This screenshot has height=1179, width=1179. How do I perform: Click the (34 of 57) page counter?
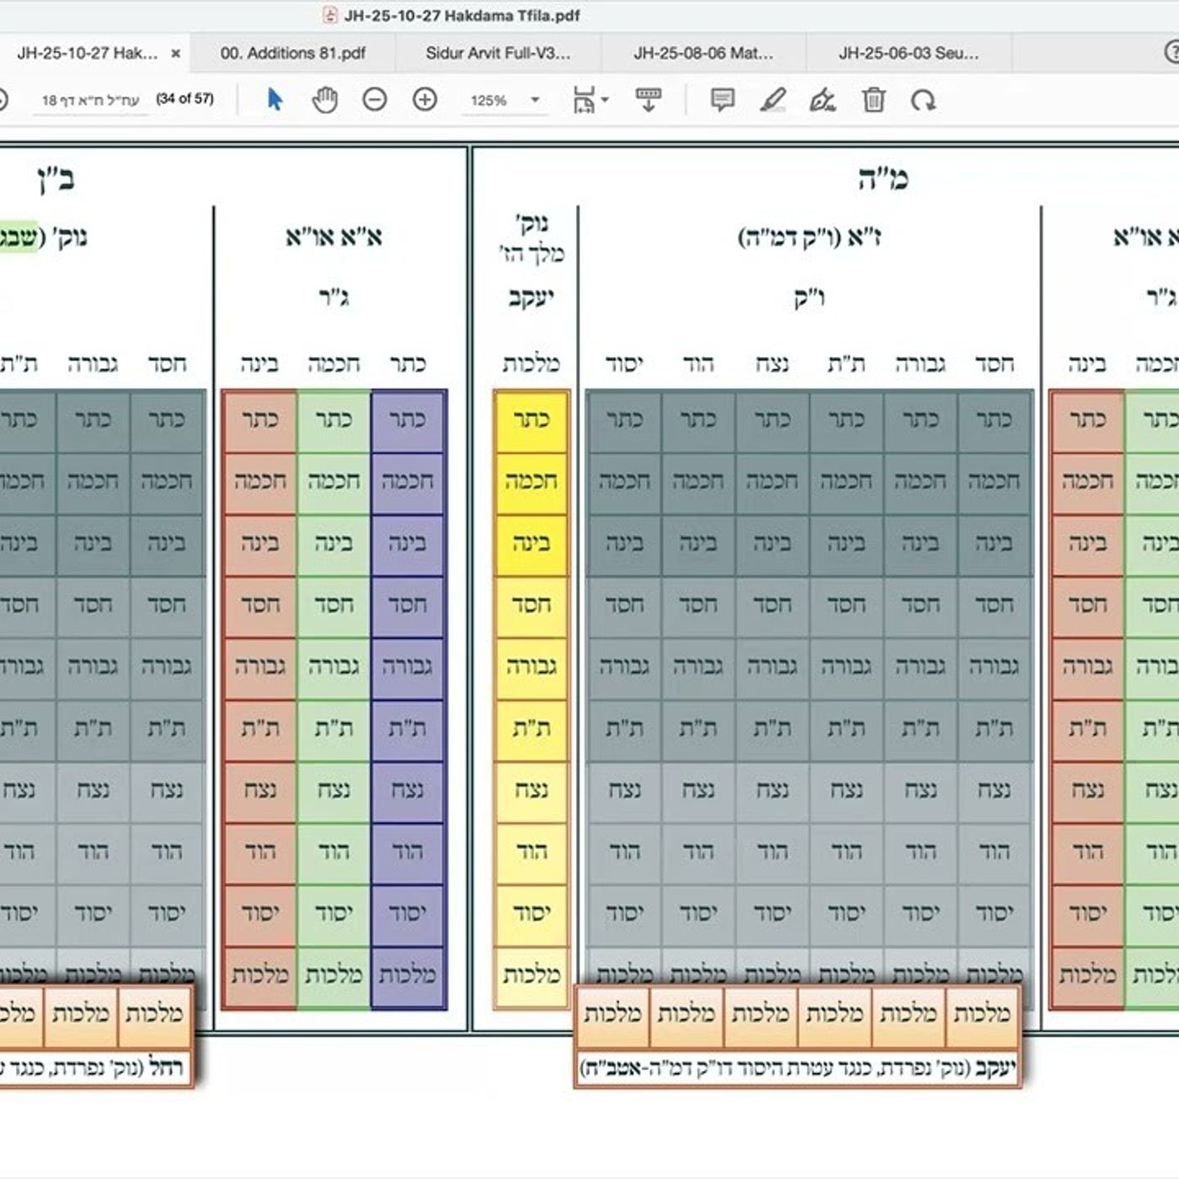click(185, 99)
